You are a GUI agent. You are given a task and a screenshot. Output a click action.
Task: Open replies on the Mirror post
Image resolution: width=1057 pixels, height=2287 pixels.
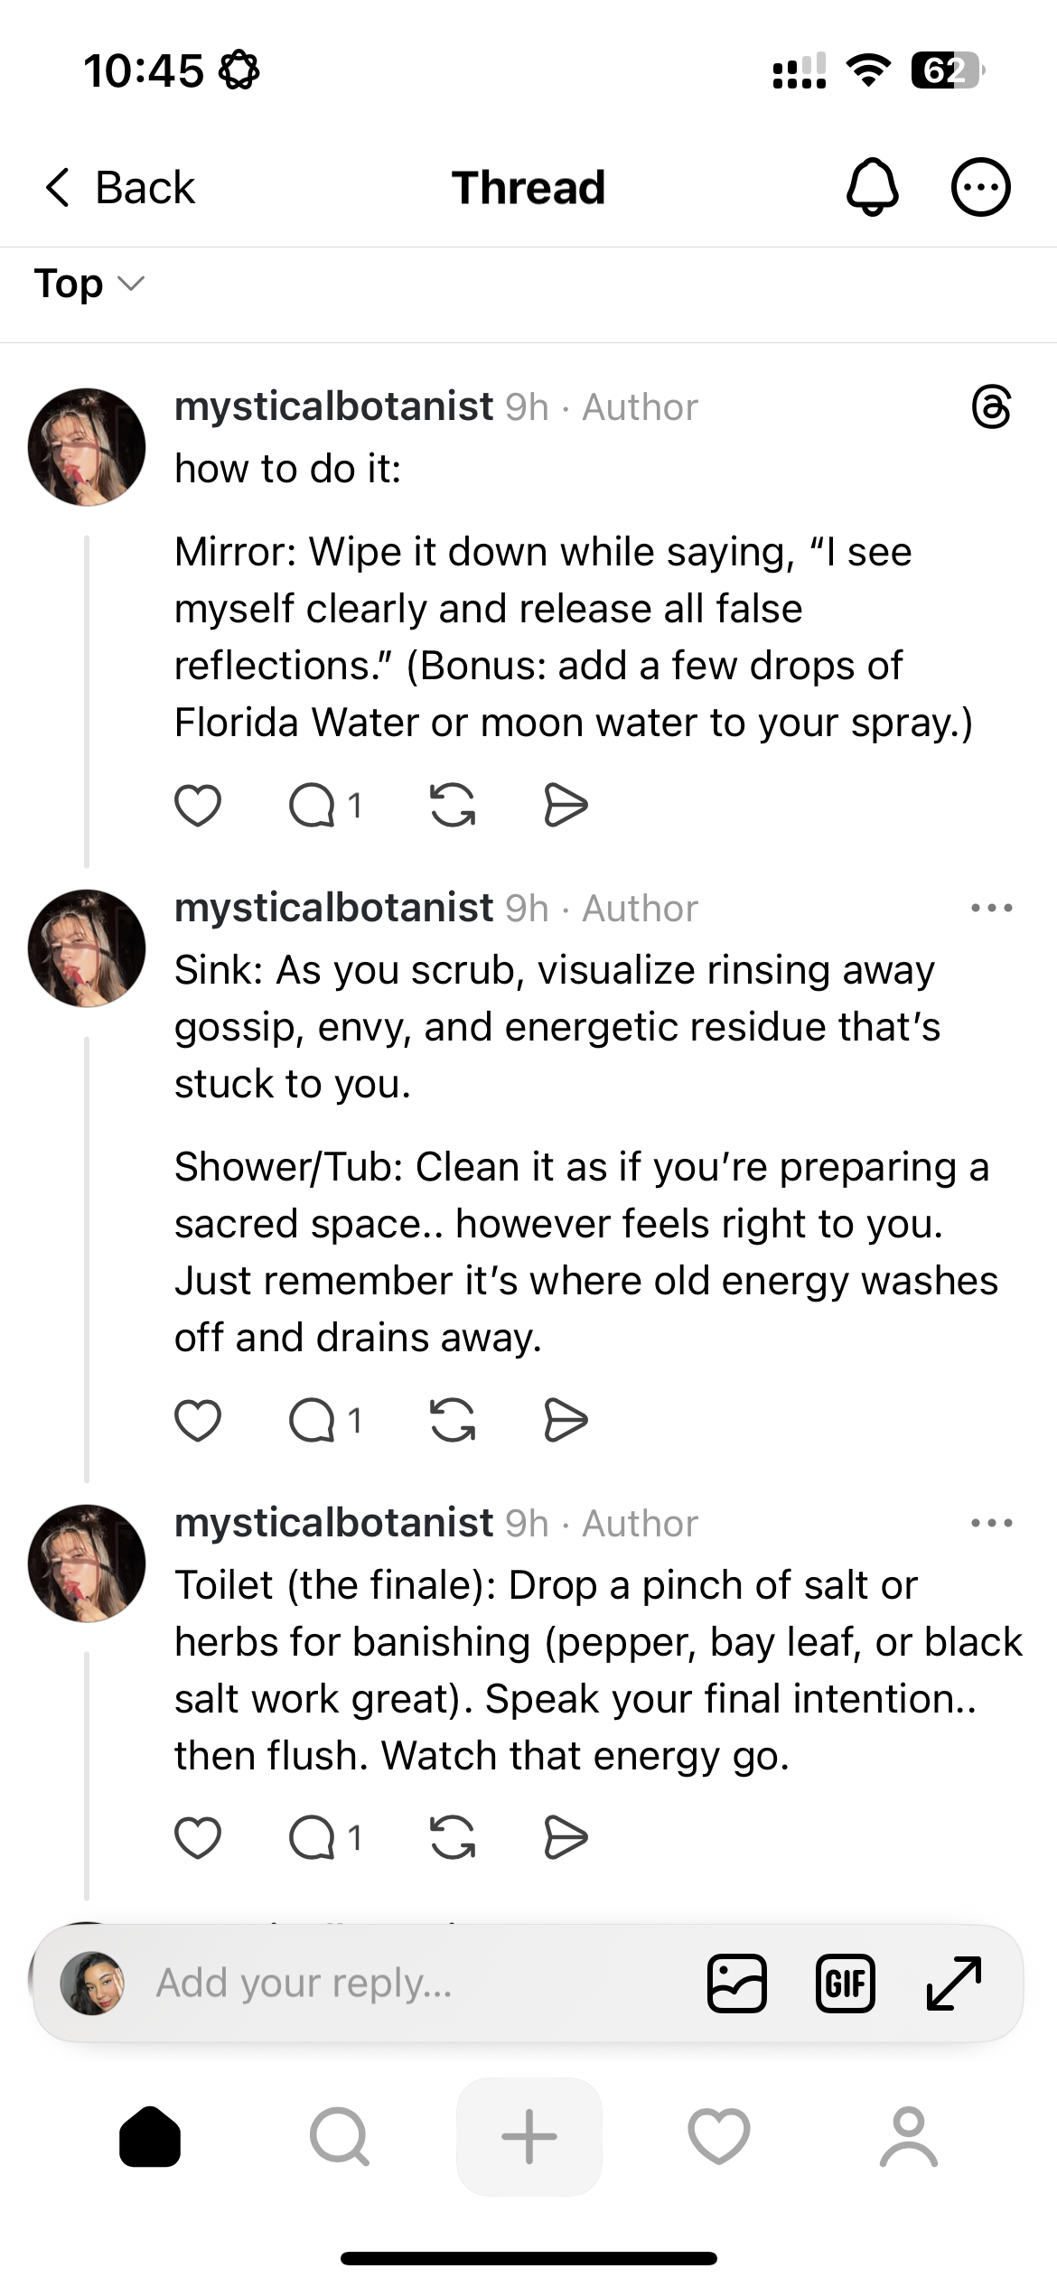313,805
